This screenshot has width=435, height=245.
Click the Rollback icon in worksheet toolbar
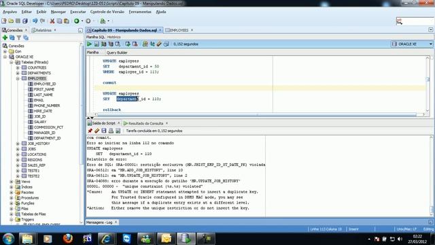(x=135, y=44)
